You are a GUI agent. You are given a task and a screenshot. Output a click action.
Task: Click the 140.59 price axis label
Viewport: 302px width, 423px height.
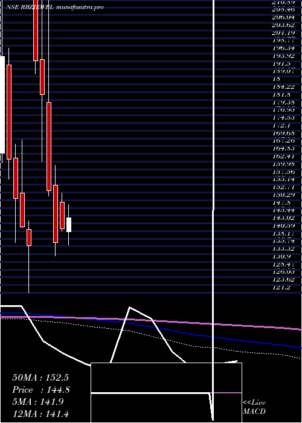click(283, 225)
